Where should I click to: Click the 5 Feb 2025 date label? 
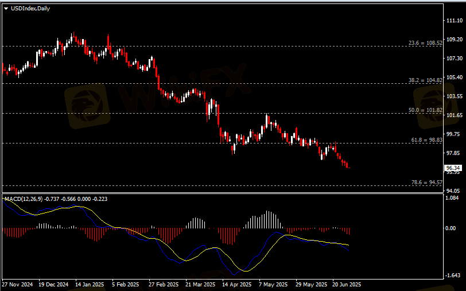125,285
